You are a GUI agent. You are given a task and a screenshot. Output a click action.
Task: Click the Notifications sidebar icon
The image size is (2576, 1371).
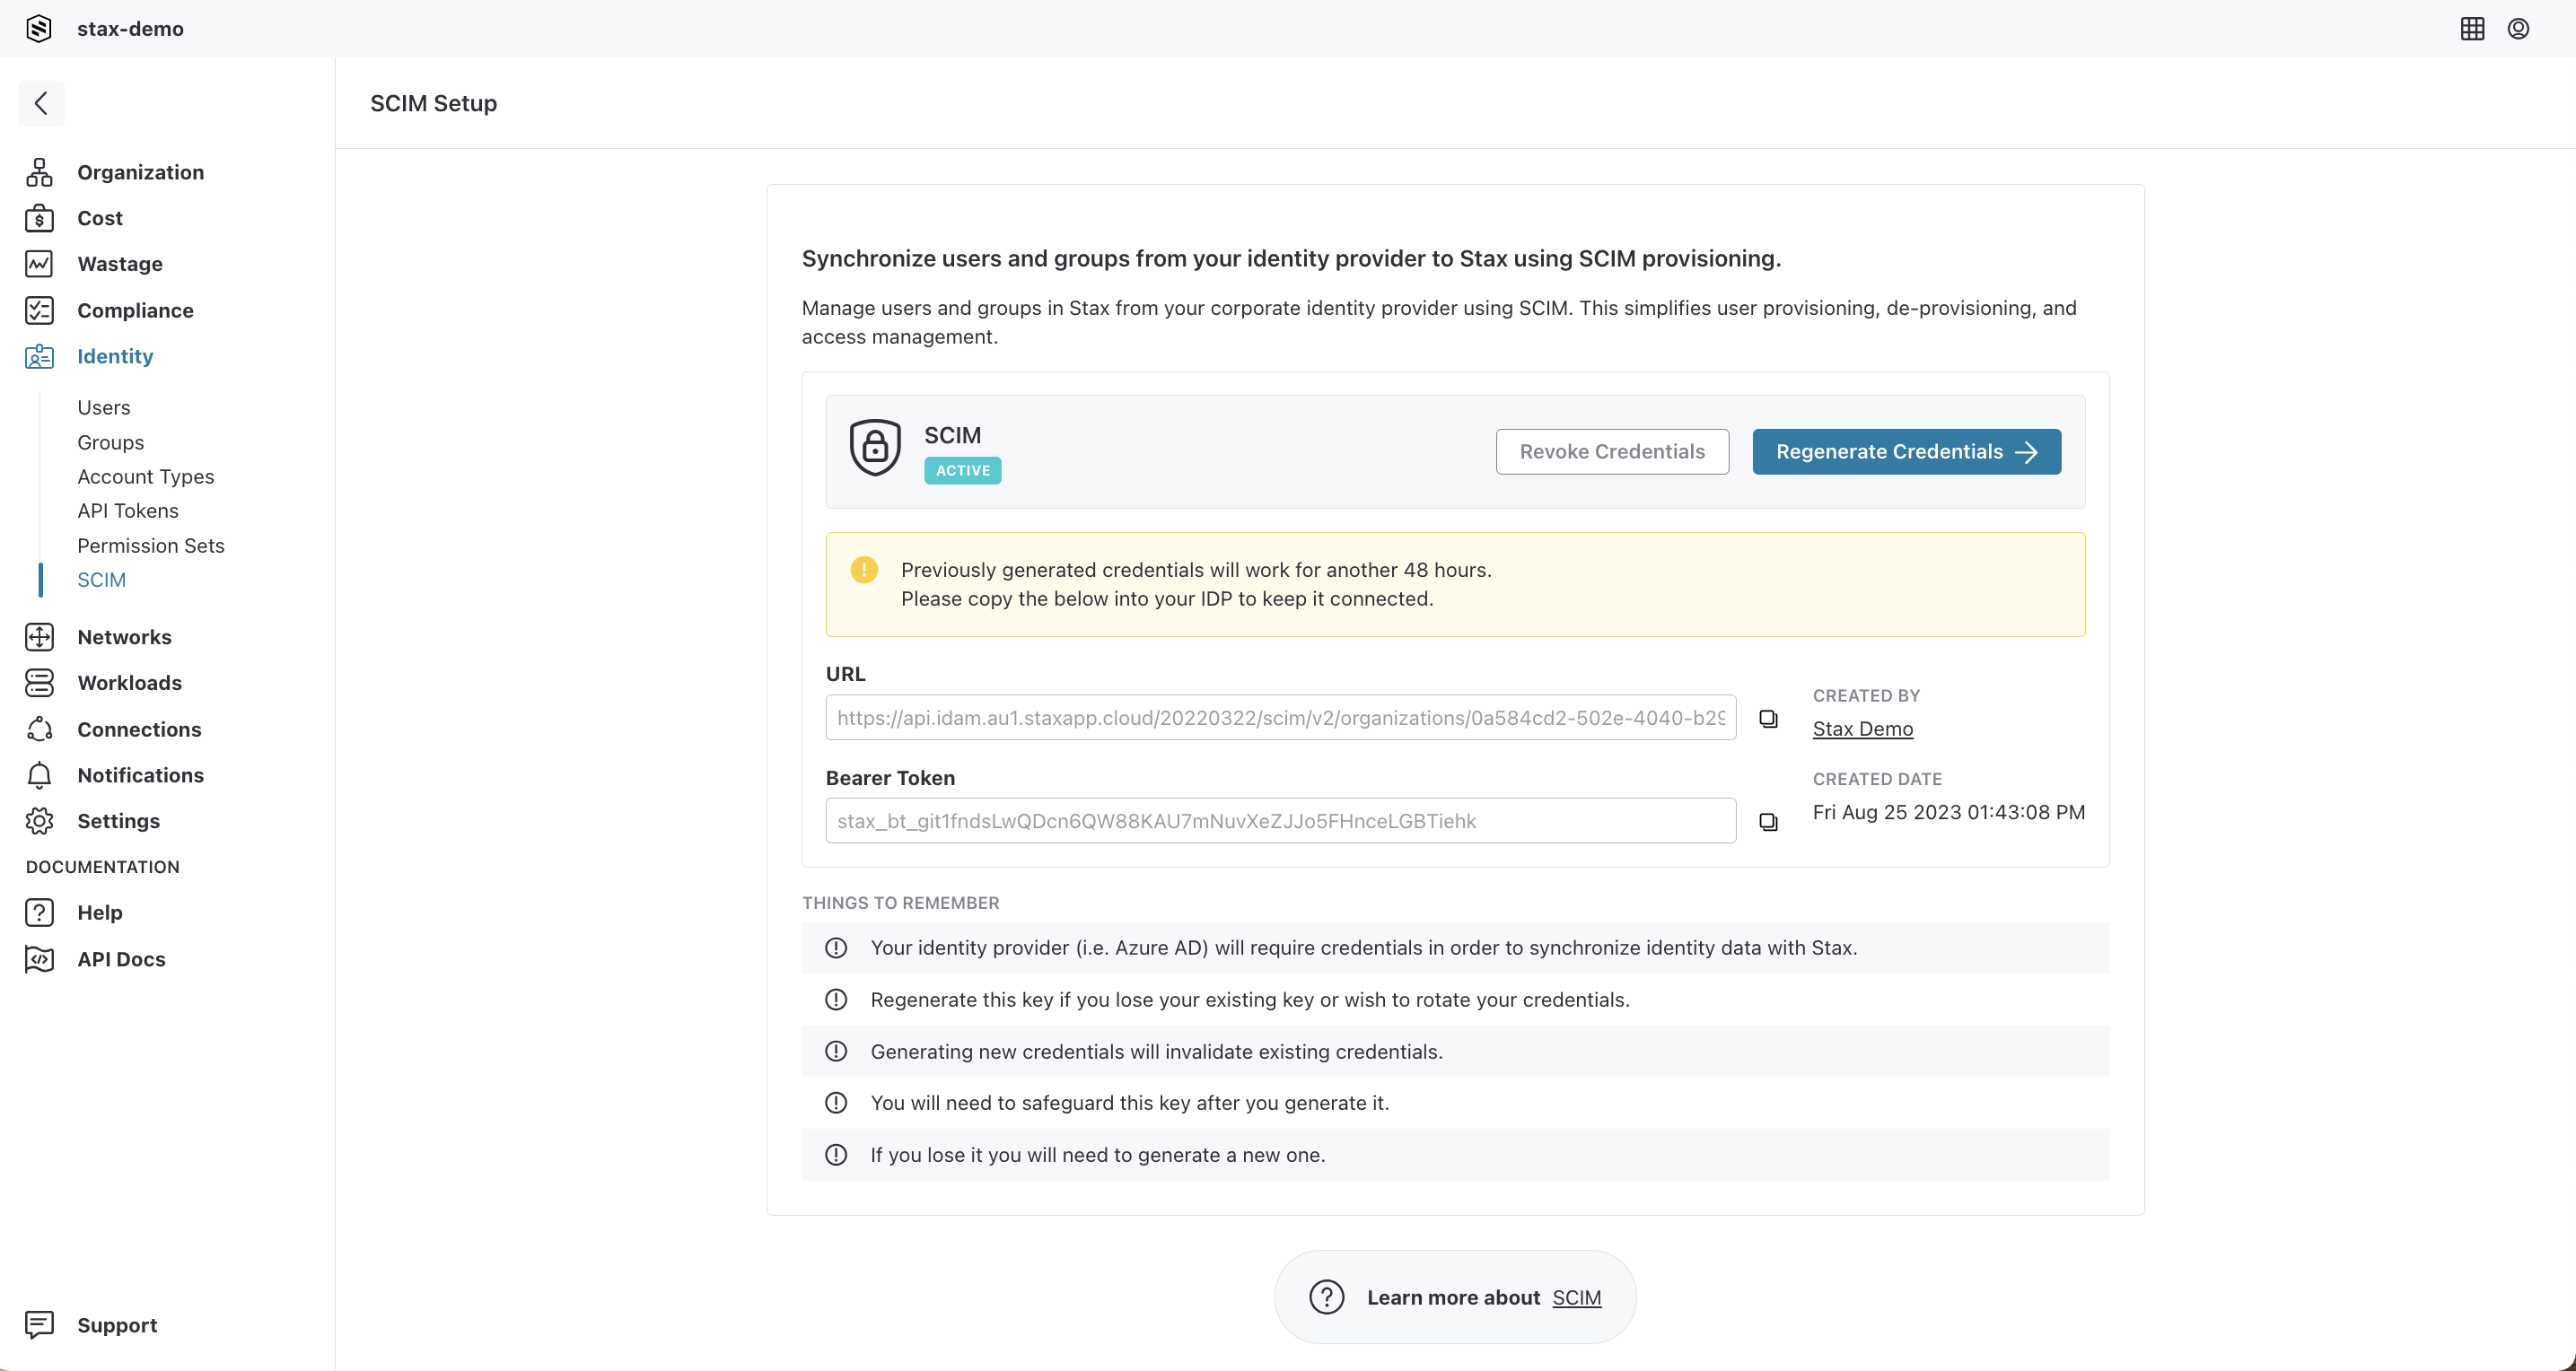39,775
